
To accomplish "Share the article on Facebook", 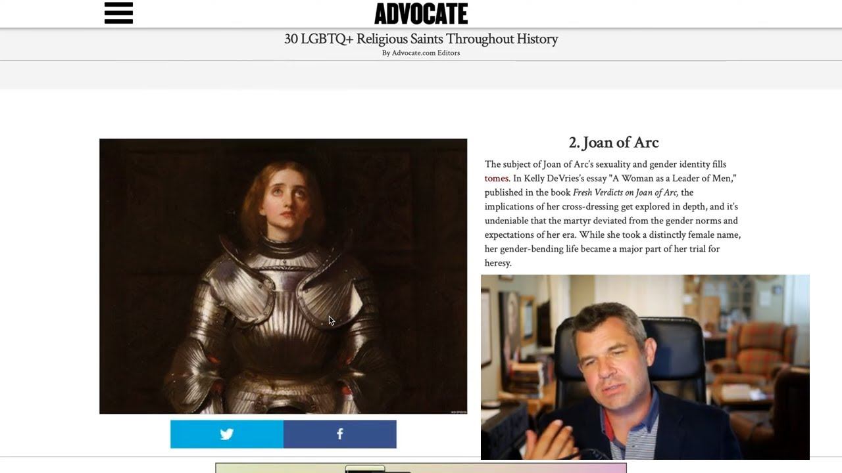I will point(340,434).
